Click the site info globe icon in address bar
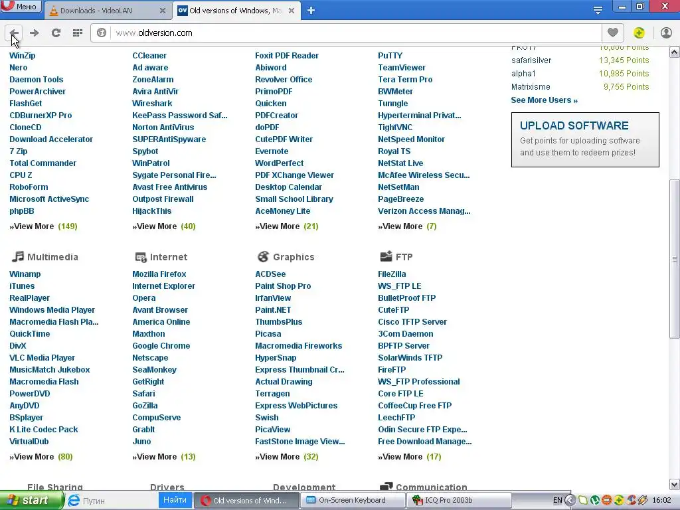This screenshot has width=680, height=510. coord(102,33)
